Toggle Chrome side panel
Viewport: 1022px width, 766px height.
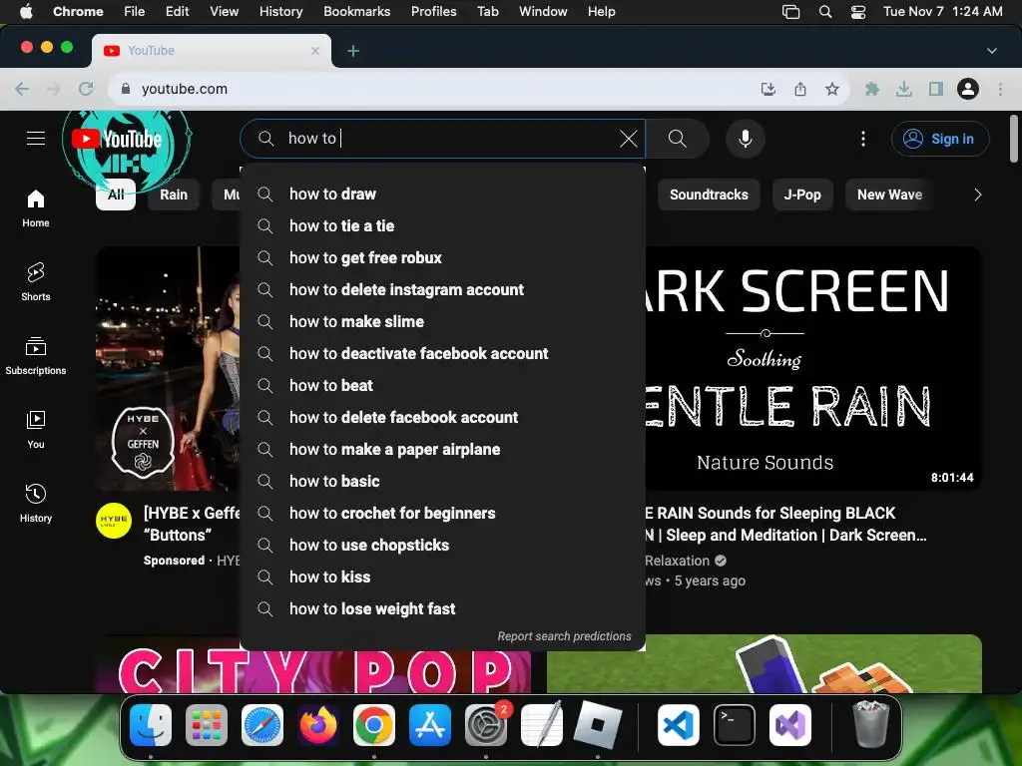pyautogui.click(x=936, y=89)
